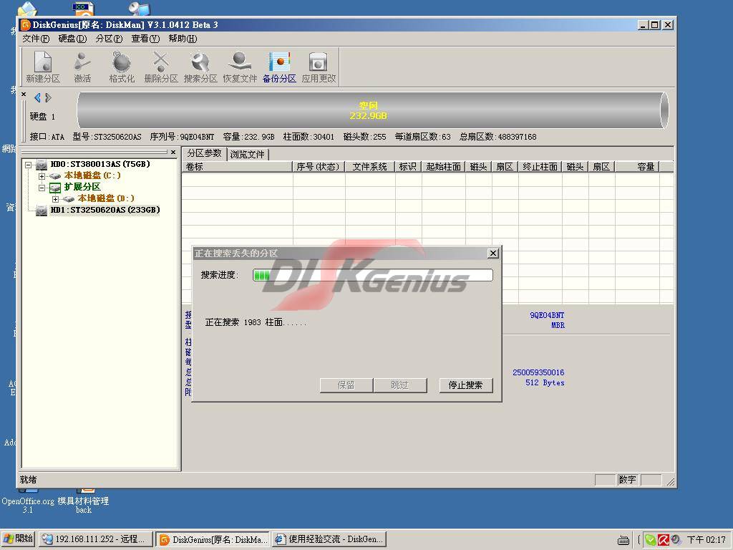Close the 正在搜索丢失的分区 dialog
Screen dimensions: 733x550
tap(492, 253)
